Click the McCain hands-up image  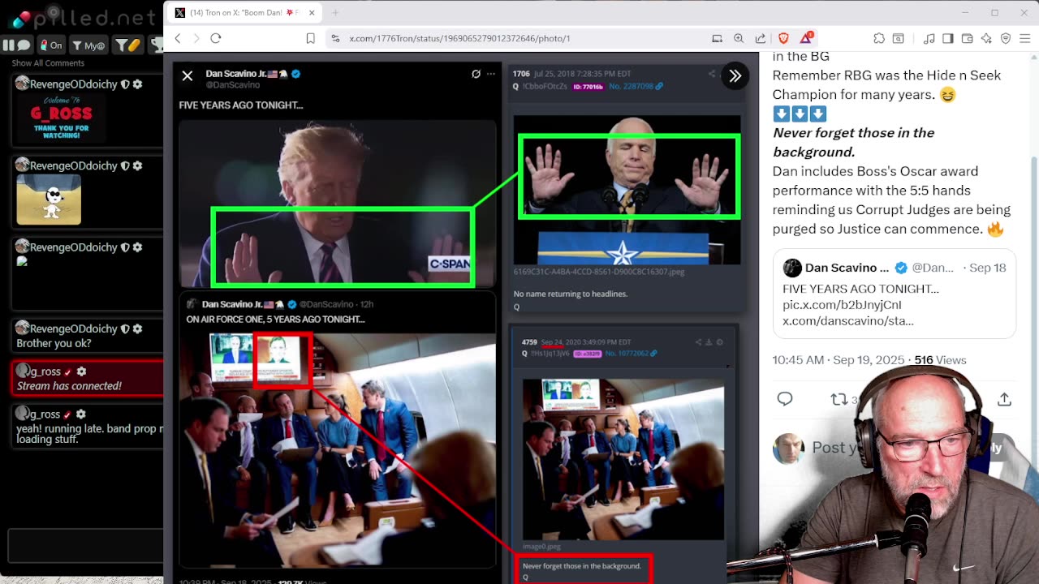click(x=627, y=190)
